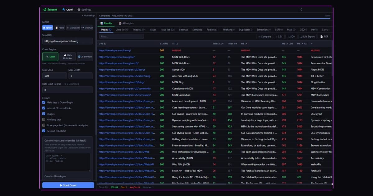Open the Duplicates tab
Viewport: 373px width, 196px height.
point(246,30)
